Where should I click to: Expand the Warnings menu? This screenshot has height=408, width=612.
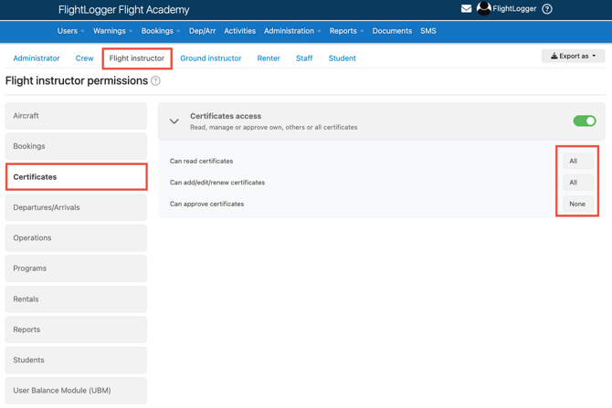(112, 31)
